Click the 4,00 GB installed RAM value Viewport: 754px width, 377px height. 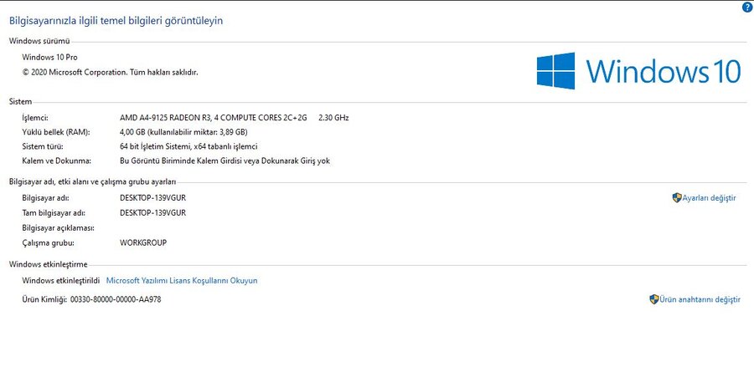point(183,132)
